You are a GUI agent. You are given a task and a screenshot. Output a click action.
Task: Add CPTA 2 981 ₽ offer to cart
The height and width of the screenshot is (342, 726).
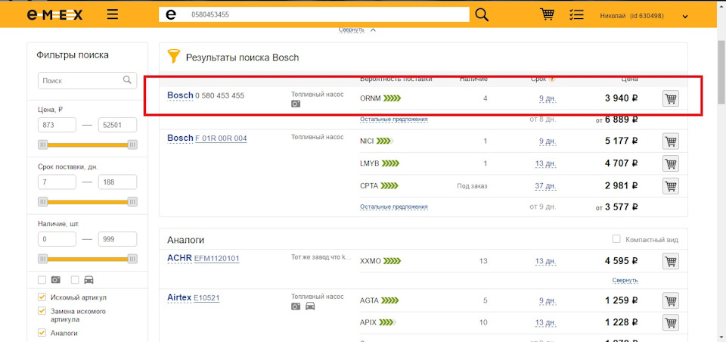coord(671,186)
